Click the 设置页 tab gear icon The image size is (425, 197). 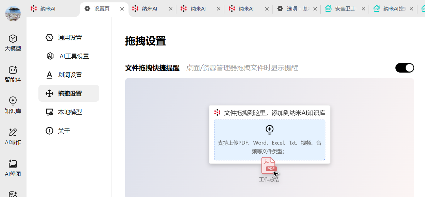pos(87,8)
